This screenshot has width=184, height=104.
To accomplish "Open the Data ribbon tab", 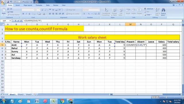I will point(48,5).
